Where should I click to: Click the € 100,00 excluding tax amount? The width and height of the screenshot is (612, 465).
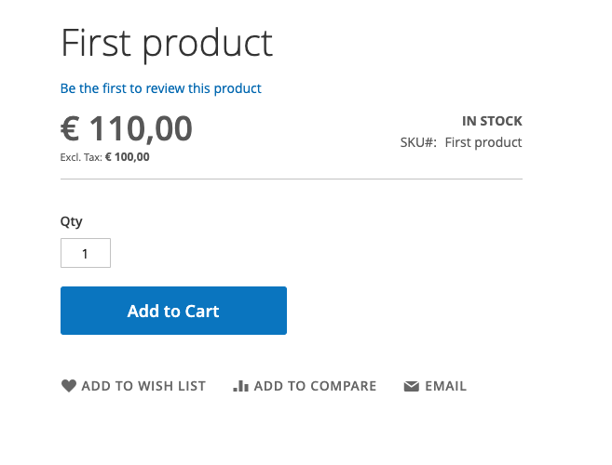click(x=128, y=157)
